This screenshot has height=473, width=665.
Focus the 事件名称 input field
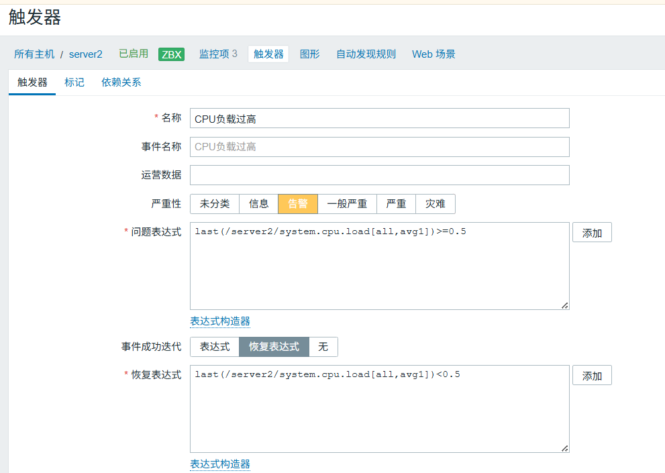(380, 147)
